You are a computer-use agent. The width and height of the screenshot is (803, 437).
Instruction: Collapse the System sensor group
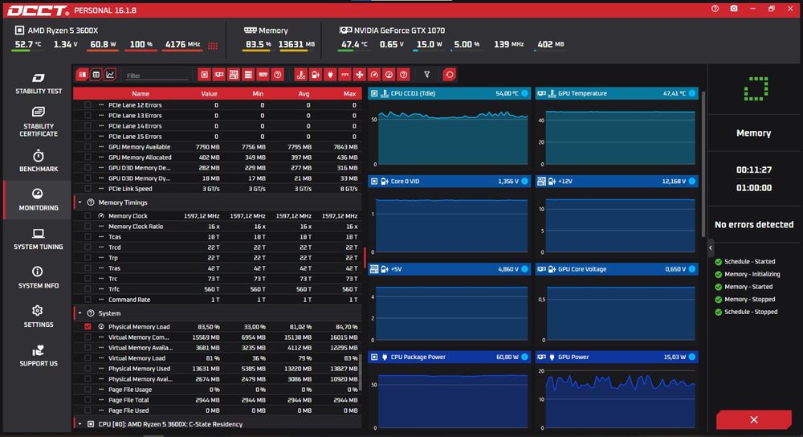tap(79, 313)
